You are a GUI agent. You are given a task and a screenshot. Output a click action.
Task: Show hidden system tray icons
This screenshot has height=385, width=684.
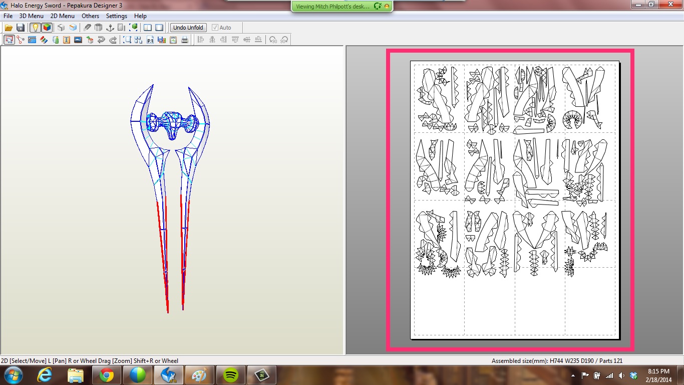click(573, 375)
